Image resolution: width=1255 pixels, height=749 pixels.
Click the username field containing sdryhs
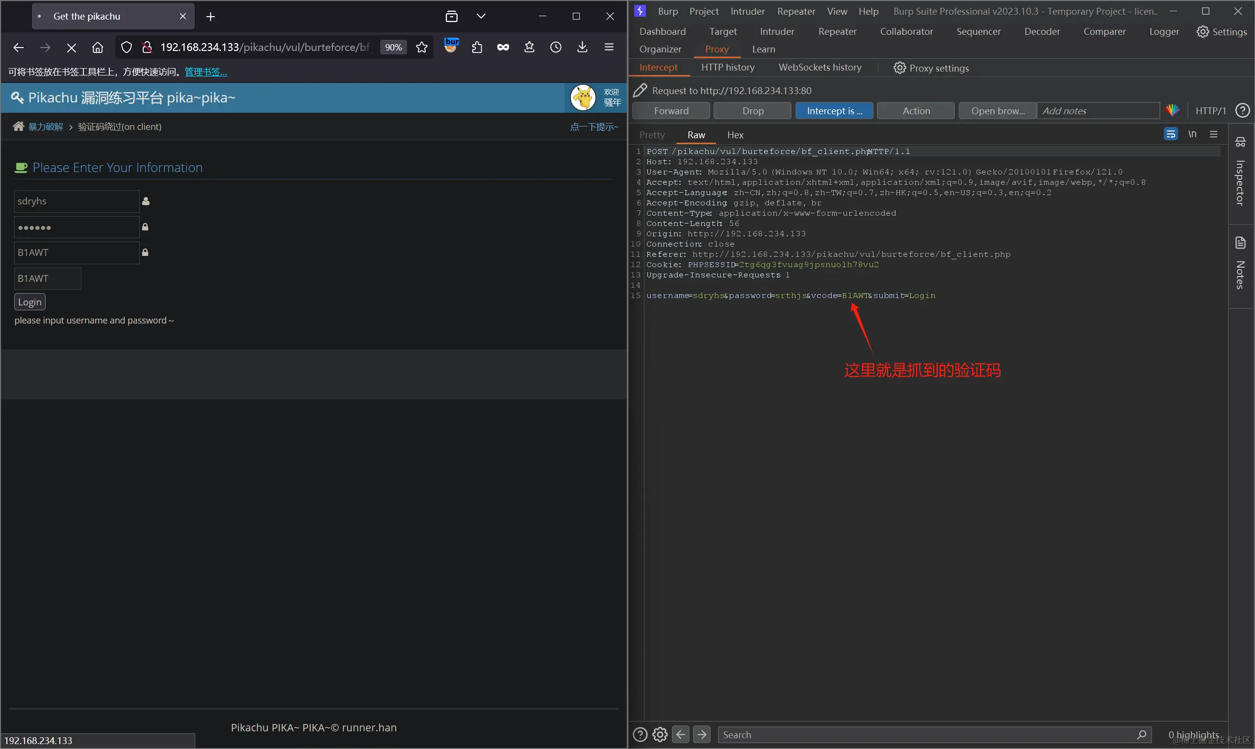[77, 201]
